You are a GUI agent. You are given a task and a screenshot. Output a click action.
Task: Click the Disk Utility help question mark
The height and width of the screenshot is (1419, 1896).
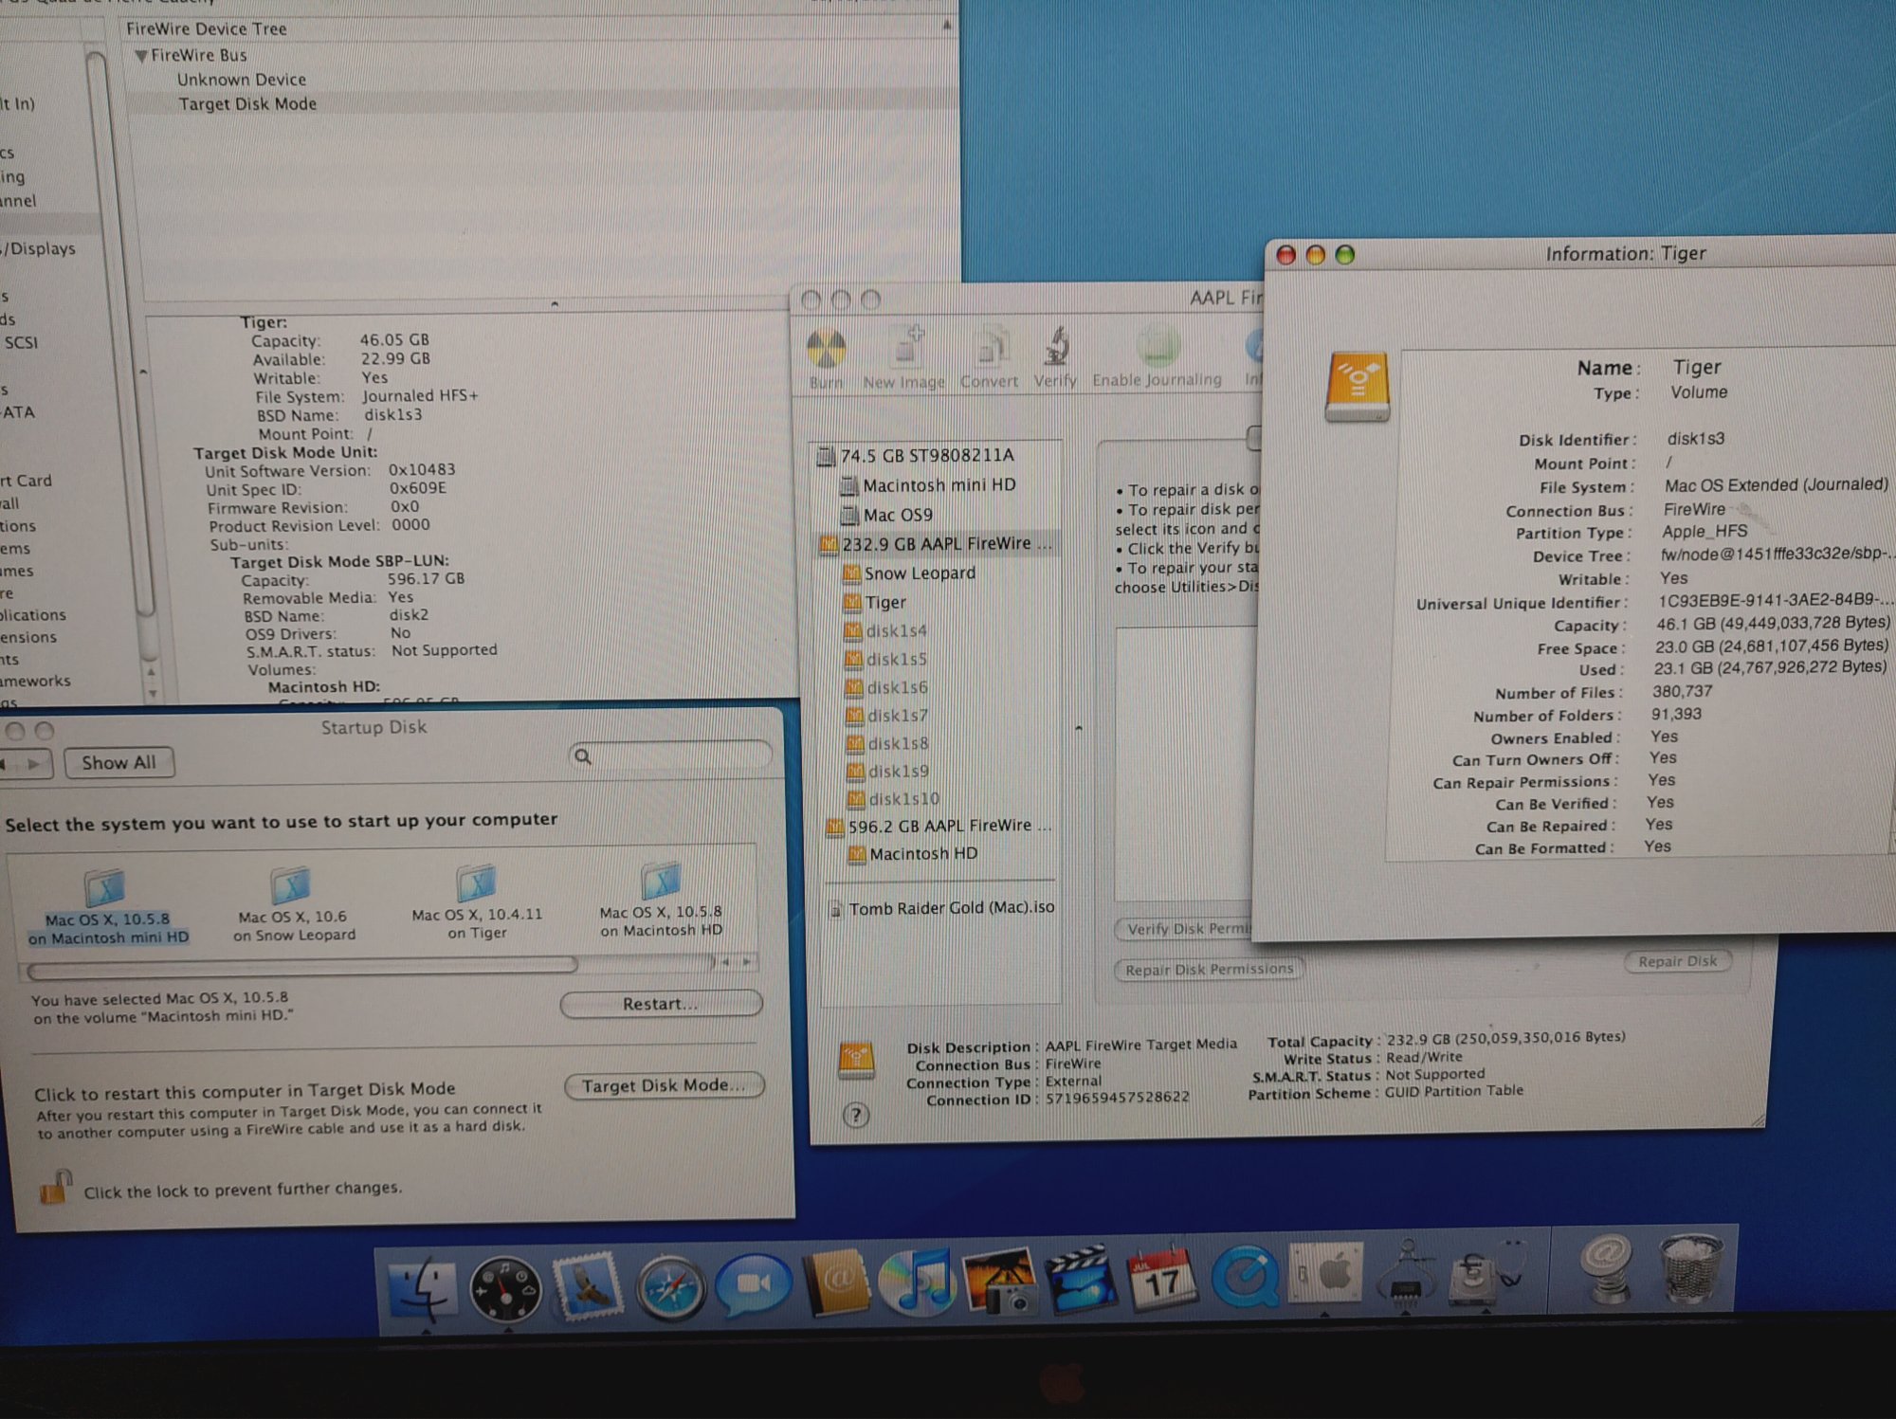tap(855, 1115)
